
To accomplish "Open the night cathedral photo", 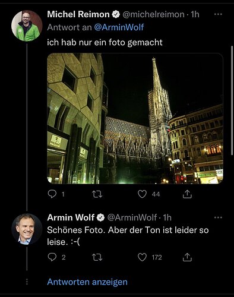I will (135, 118).
